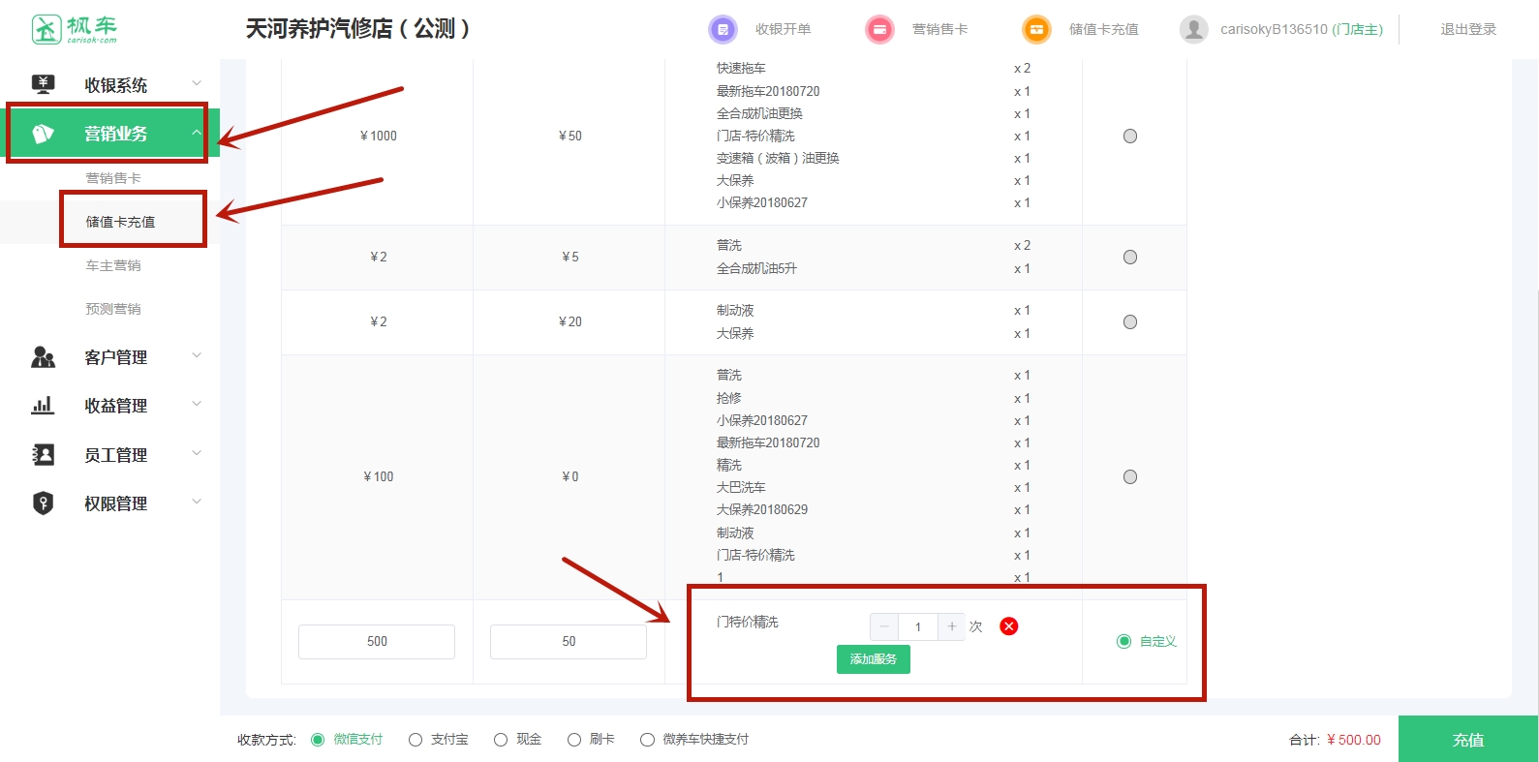This screenshot has width=1539, height=762.
Task: Select the ¥1000 recharge package radio button
Action: point(1129,137)
